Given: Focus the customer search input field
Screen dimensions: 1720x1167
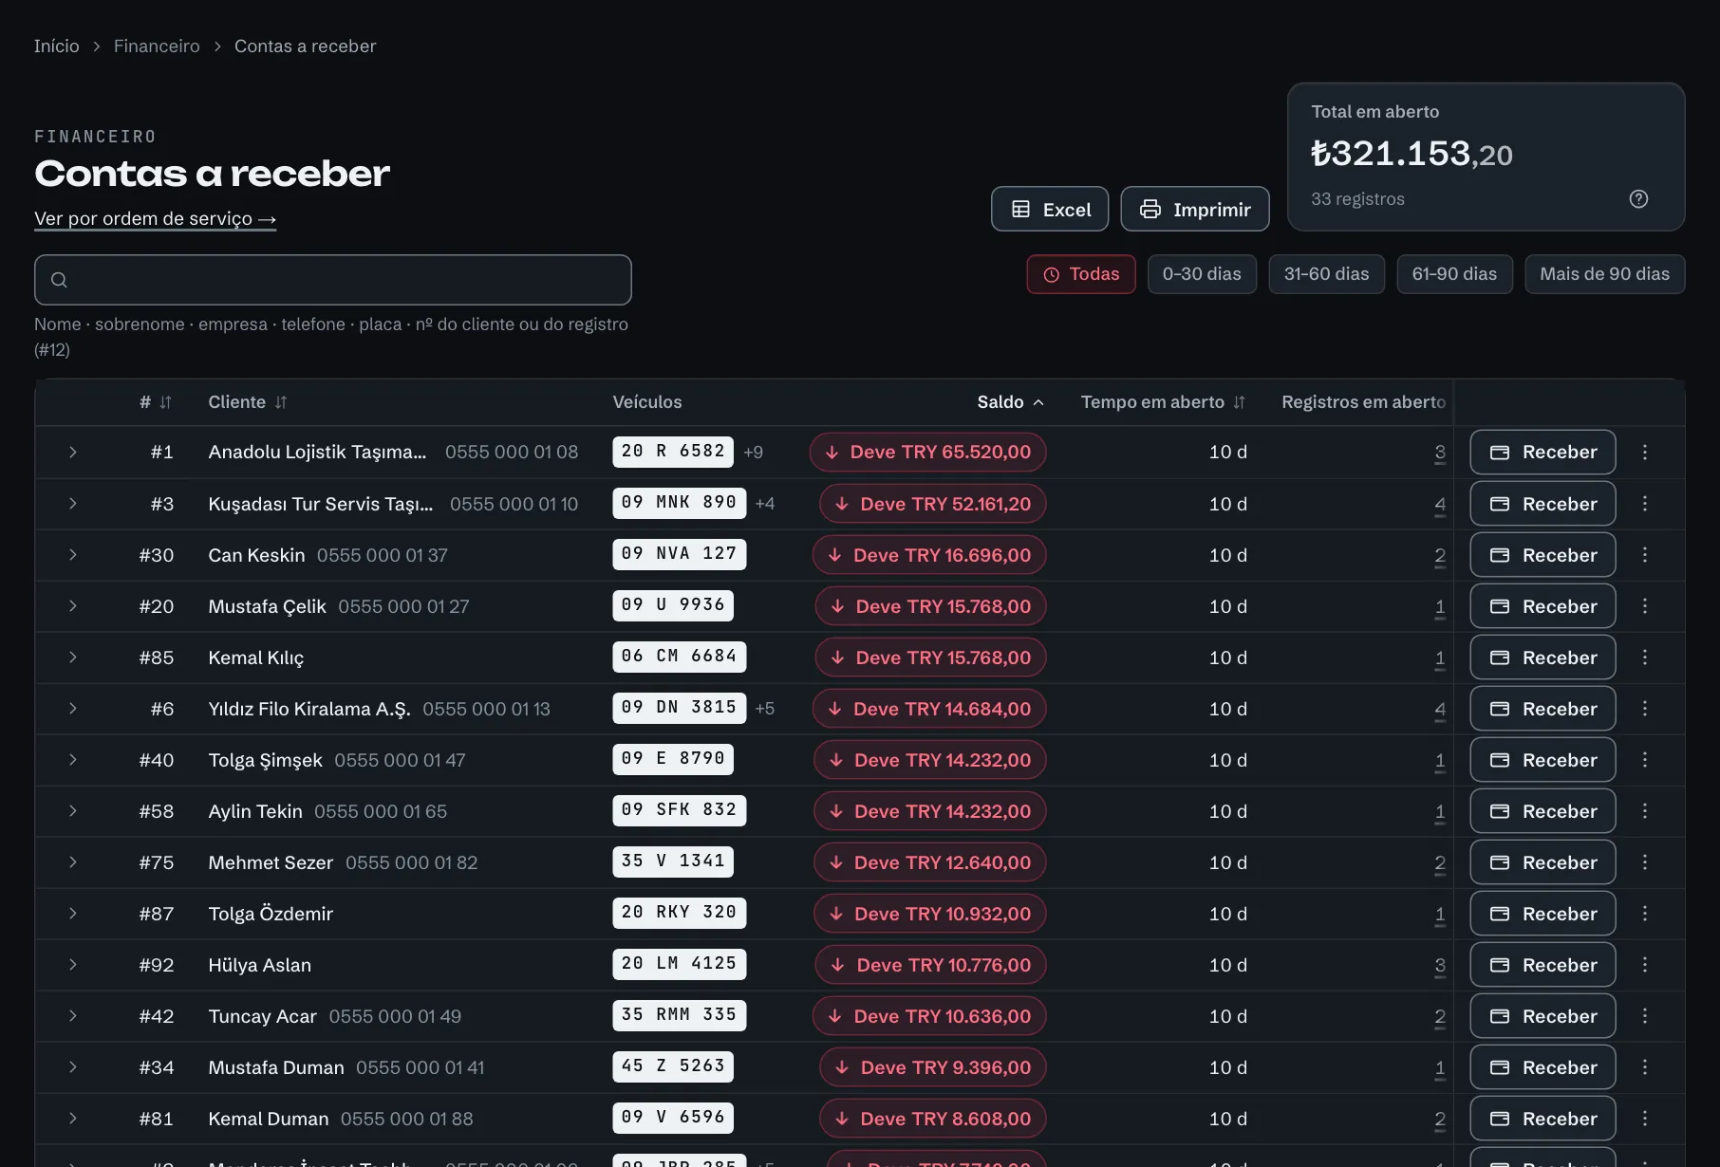Looking at the screenshot, I should point(333,280).
